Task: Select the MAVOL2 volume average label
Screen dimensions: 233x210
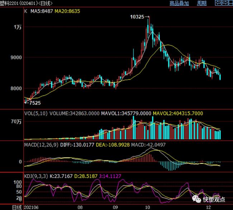Action: [178, 113]
